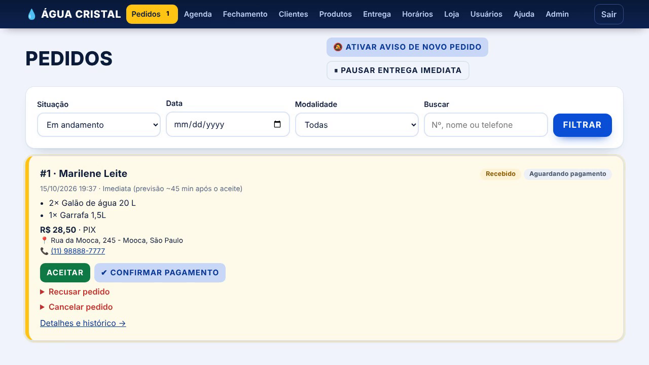Click the location pin icon beside Rua da Mooca
The height and width of the screenshot is (365, 649).
pos(44,240)
